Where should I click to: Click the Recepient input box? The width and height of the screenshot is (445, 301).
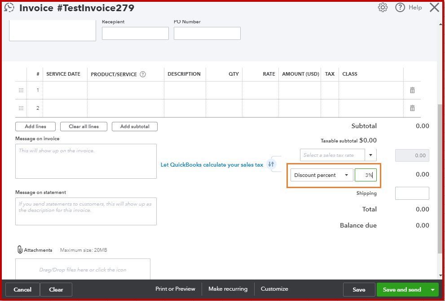pos(135,34)
